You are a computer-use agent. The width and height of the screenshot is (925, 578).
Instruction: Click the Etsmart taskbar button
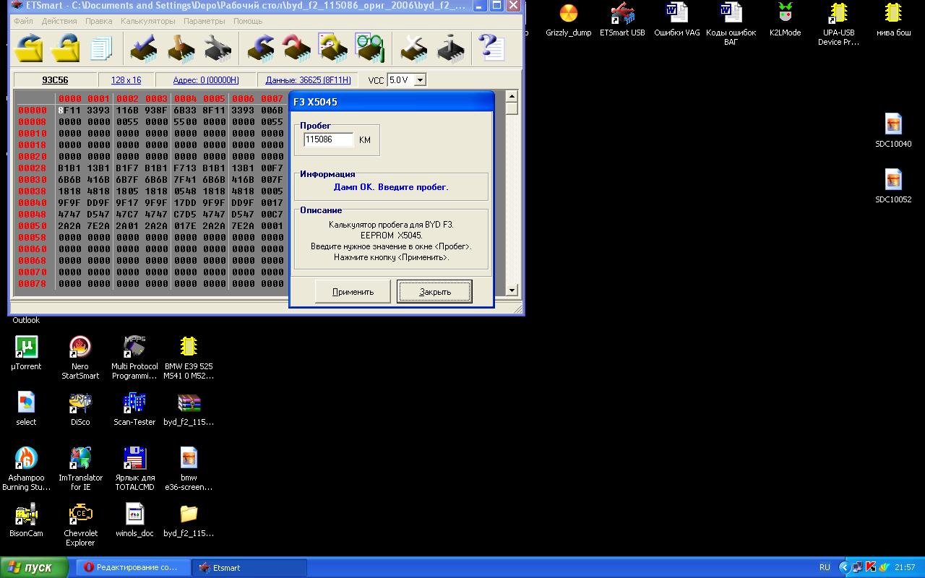click(249, 567)
